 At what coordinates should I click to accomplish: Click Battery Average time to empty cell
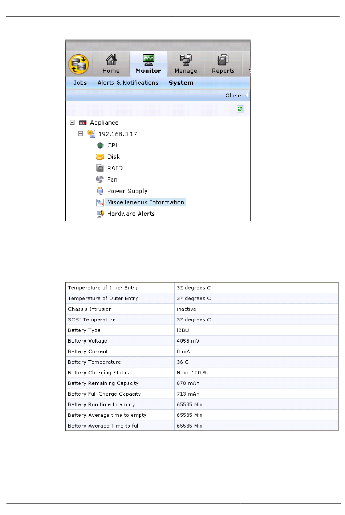pos(120,415)
